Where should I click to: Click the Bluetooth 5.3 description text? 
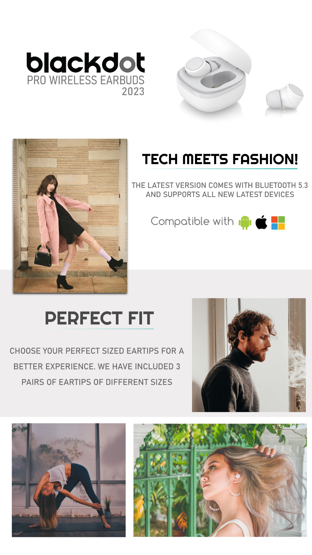tap(220, 190)
